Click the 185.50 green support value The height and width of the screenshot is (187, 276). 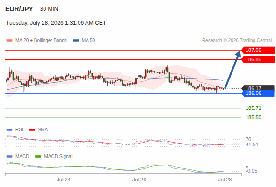pyautogui.click(x=253, y=117)
